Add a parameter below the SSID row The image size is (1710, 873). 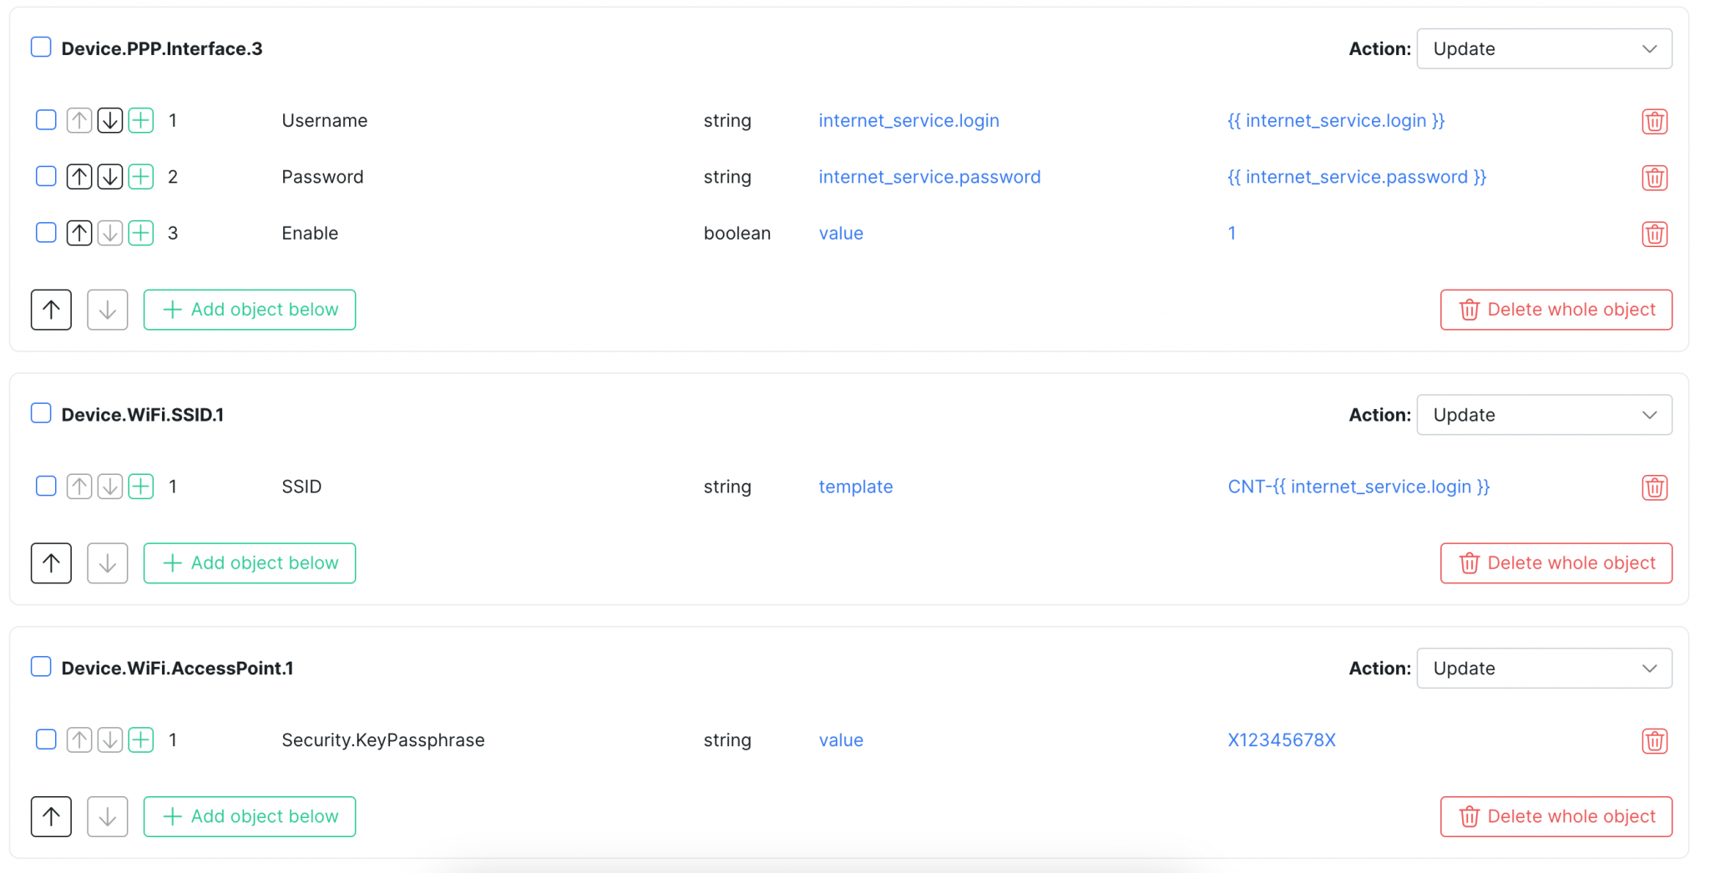(x=141, y=486)
